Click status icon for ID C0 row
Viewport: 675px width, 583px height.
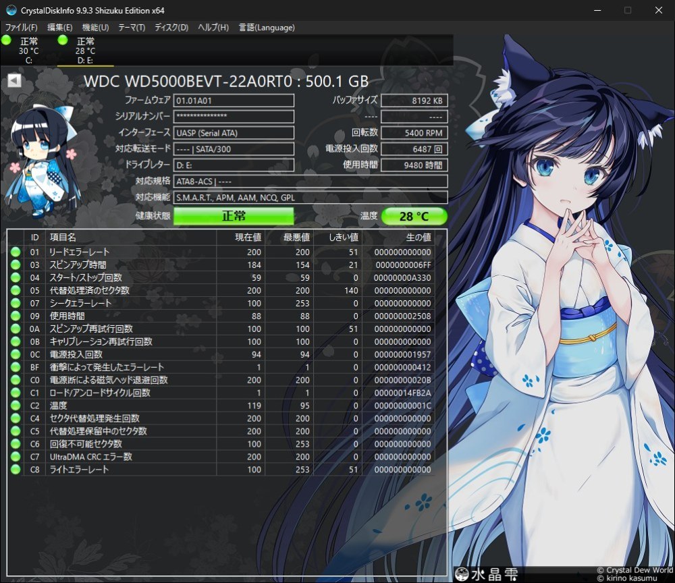(16, 380)
